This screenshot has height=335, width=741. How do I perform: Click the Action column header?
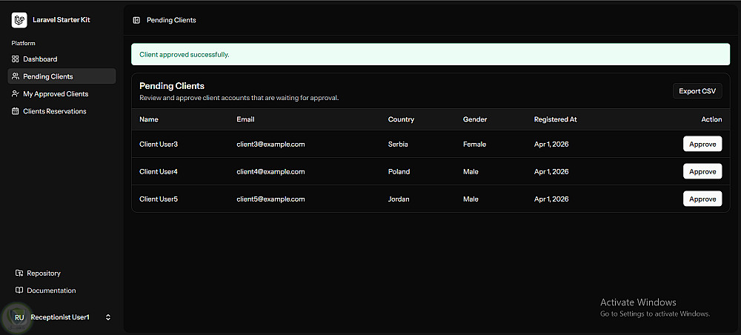(711, 119)
